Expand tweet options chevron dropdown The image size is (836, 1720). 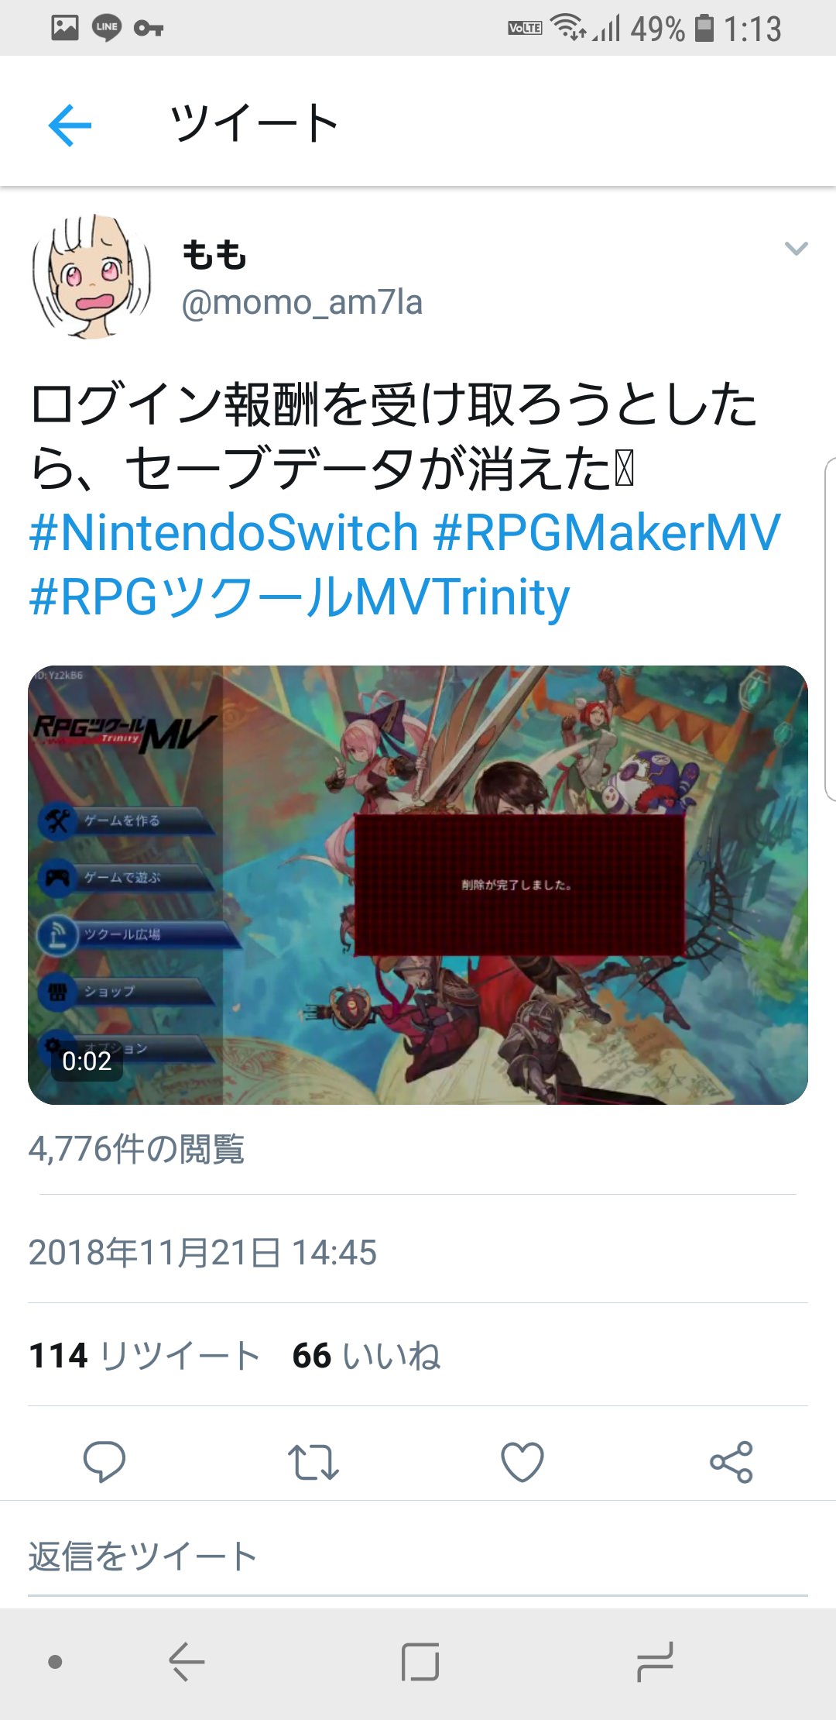tap(796, 249)
